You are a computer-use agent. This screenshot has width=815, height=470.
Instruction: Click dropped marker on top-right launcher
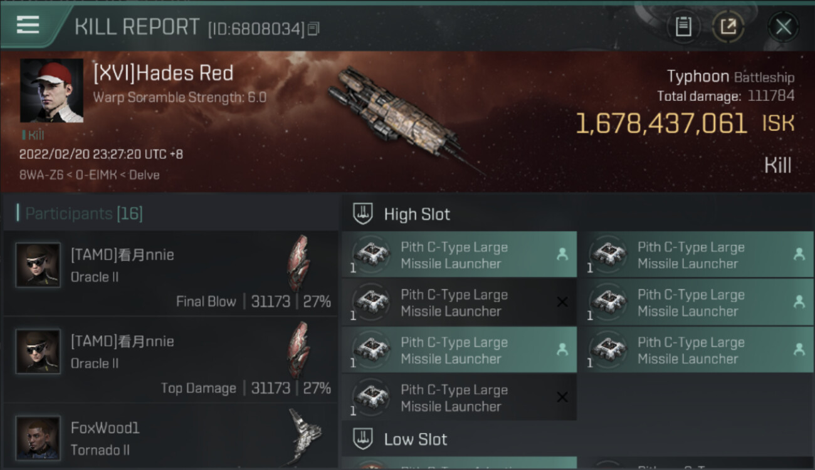(x=799, y=254)
